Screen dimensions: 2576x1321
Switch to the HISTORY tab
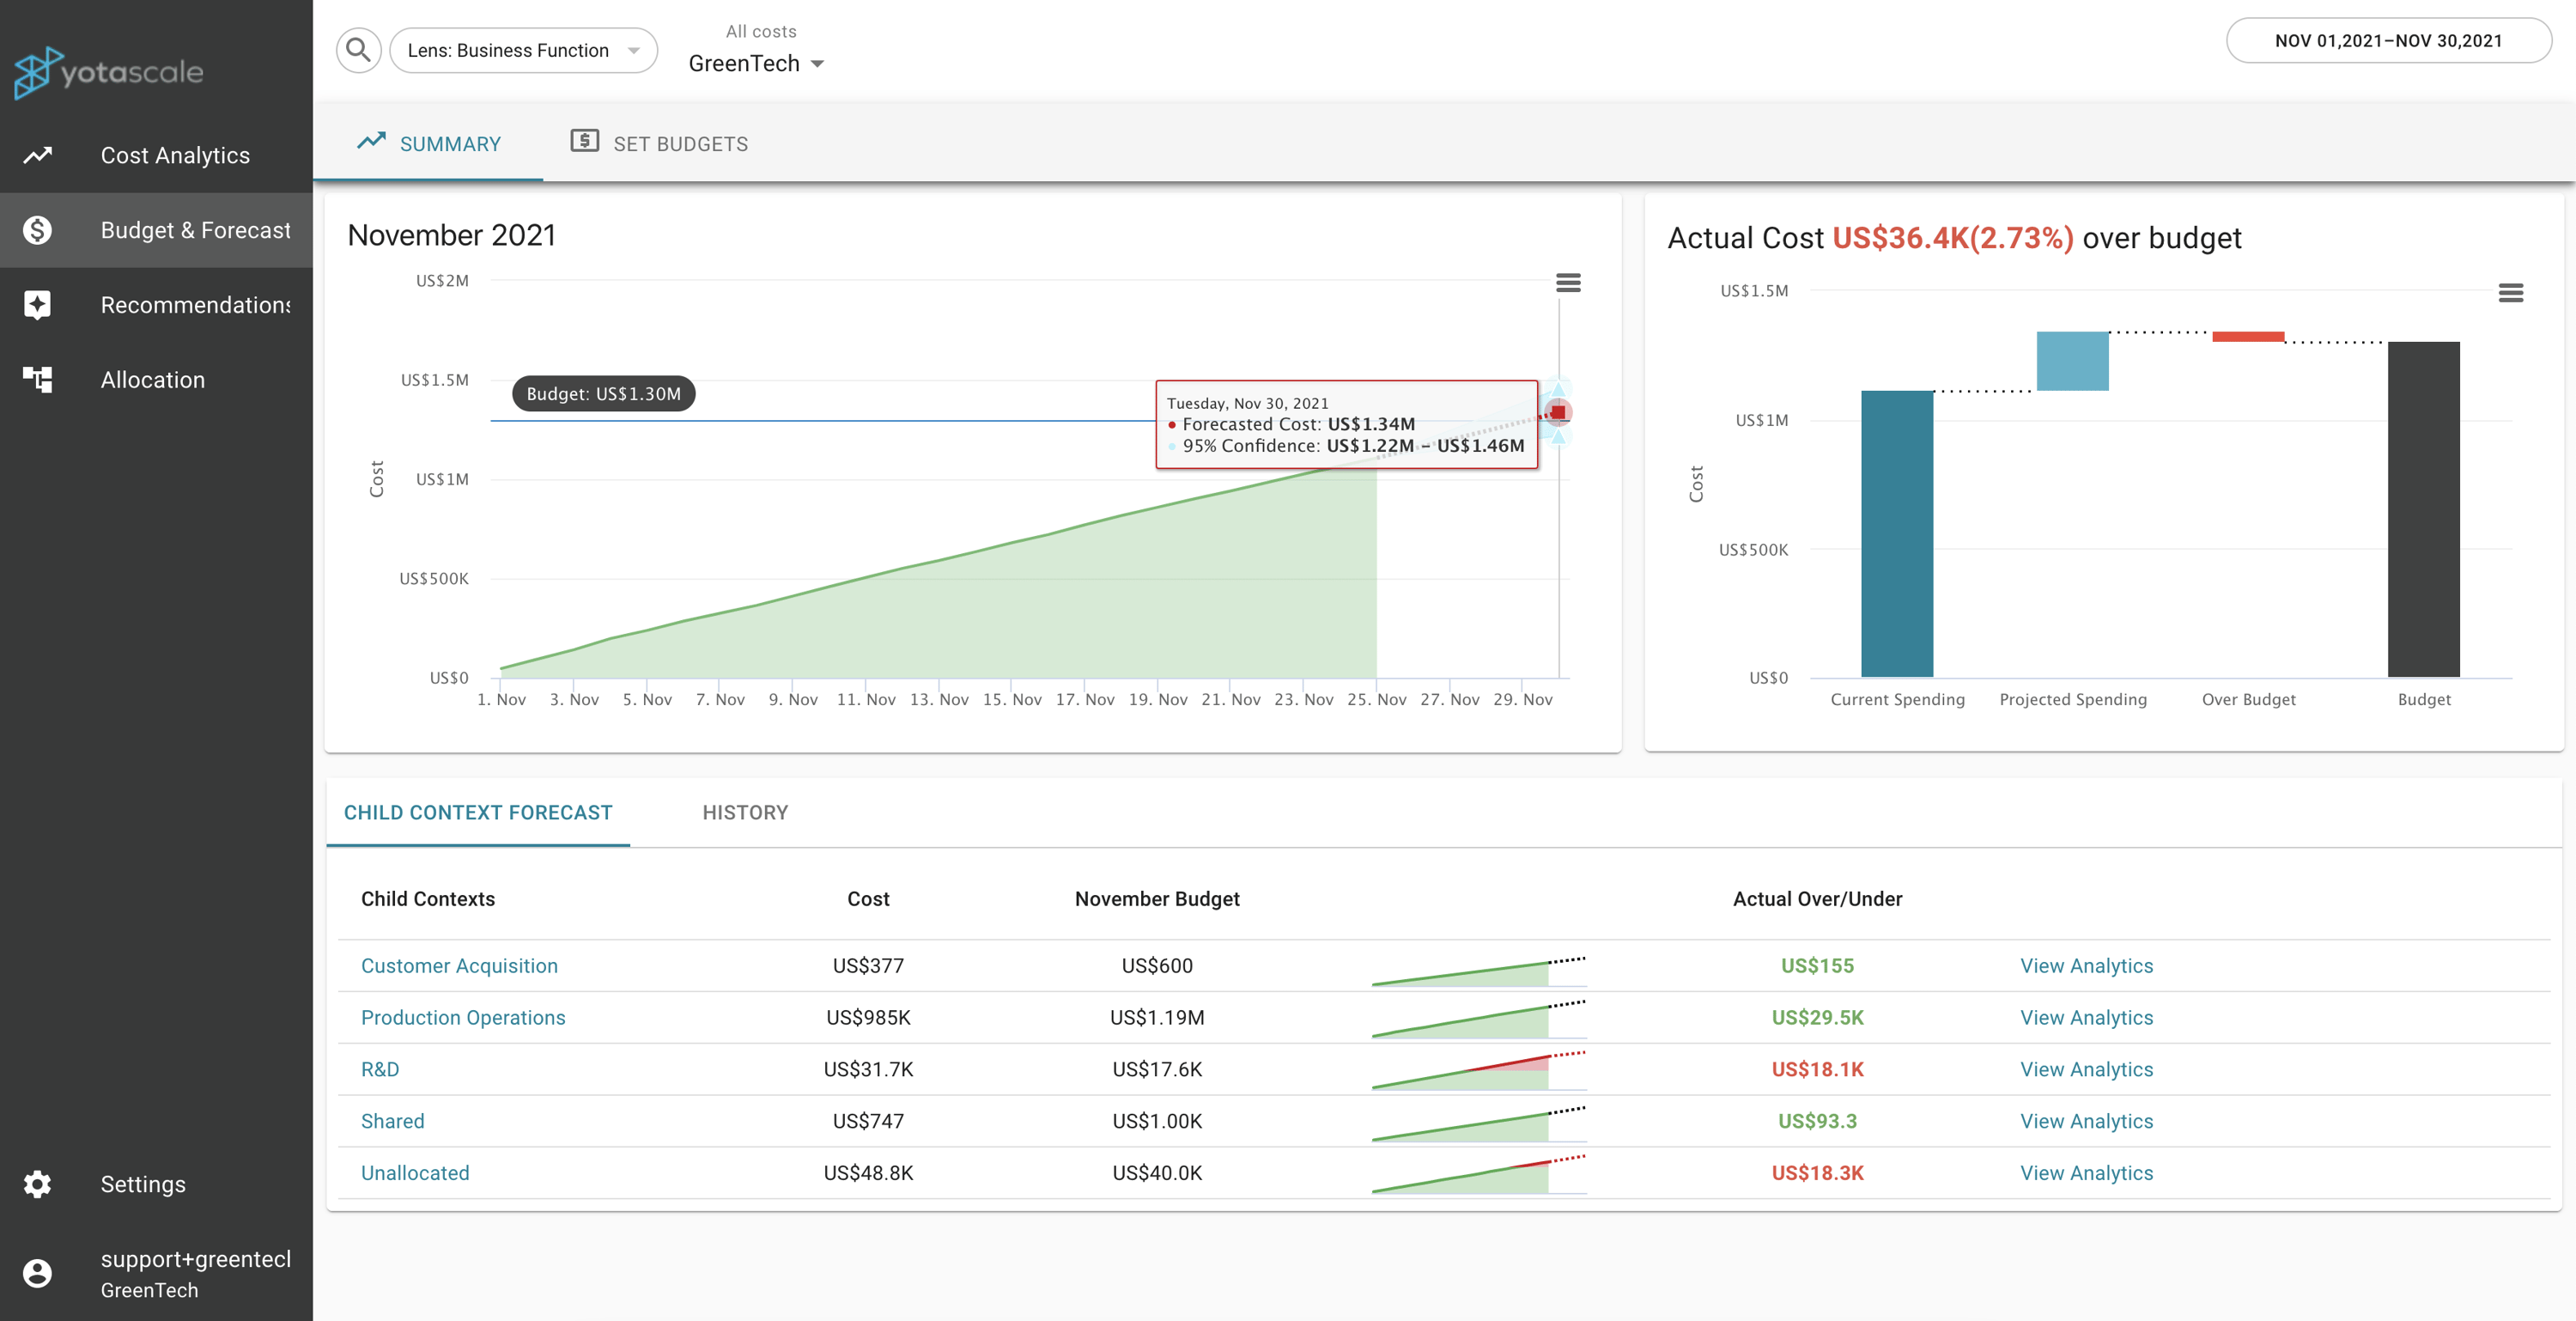(x=745, y=812)
